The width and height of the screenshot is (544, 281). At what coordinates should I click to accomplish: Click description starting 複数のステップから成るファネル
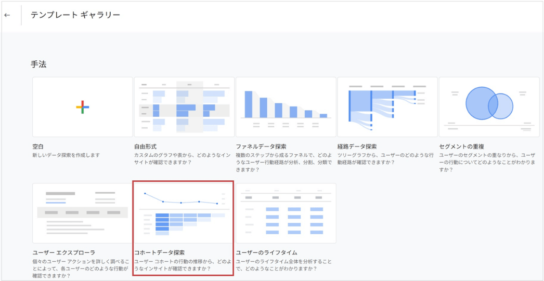tap(285, 163)
